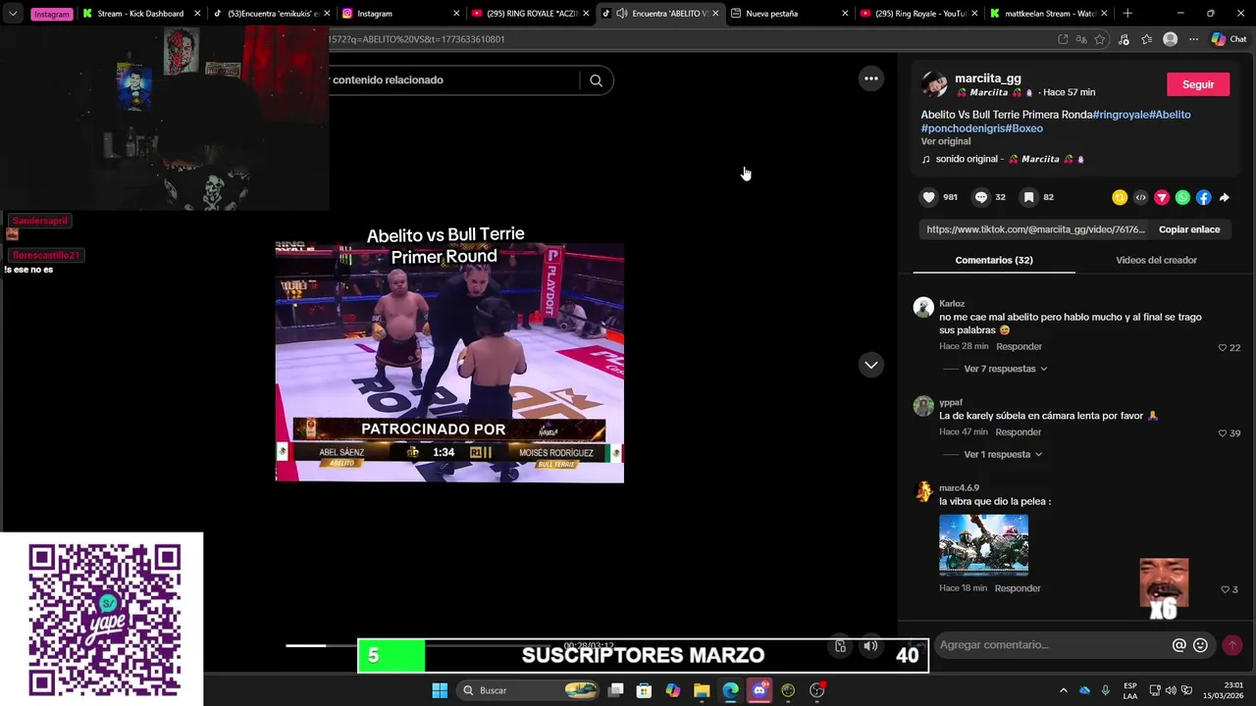Expand 'Ver 7 respuestas' replies
This screenshot has width=1256, height=706.
1005,369
